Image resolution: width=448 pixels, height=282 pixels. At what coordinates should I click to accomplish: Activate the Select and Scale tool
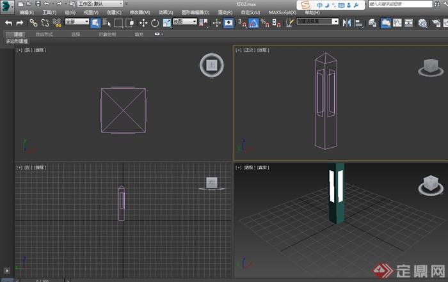pos(166,23)
